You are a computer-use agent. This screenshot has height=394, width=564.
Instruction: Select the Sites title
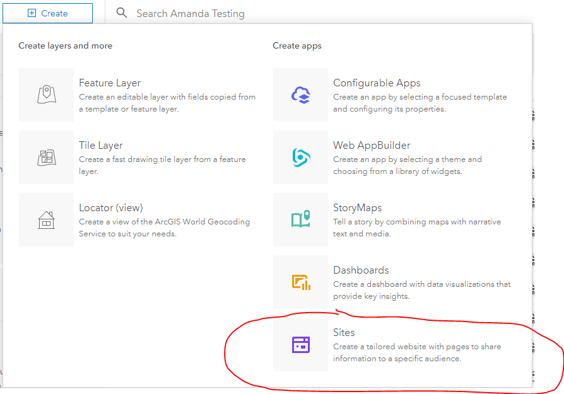tap(344, 332)
